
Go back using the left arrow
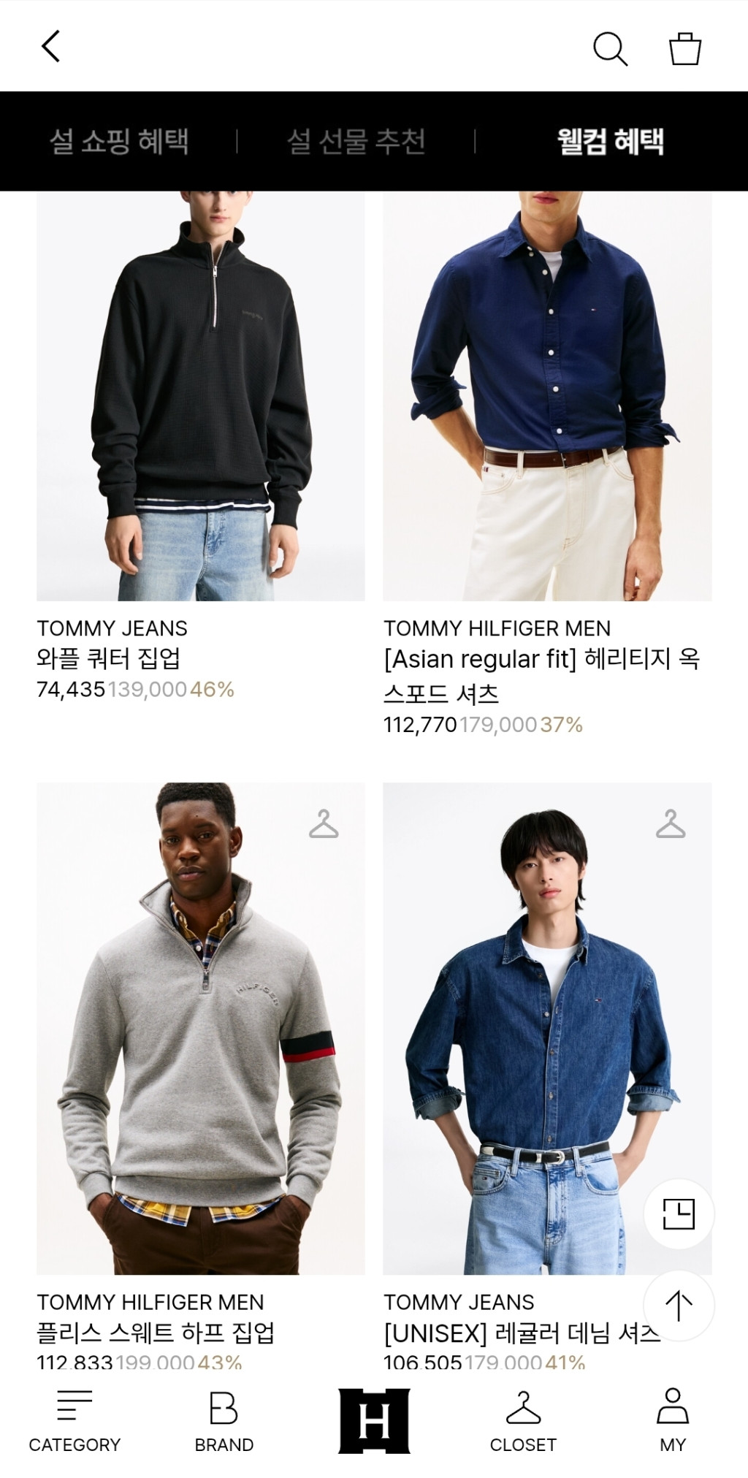click(50, 47)
